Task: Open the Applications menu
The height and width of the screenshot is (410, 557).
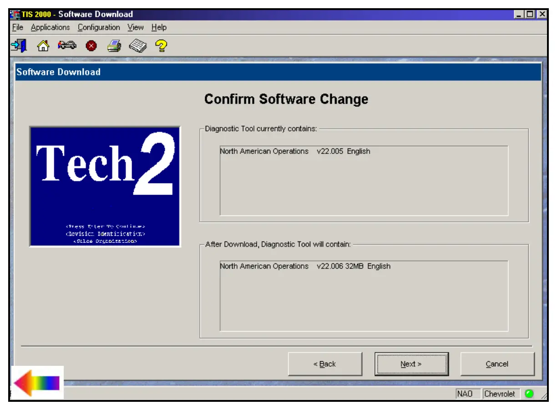Action: tap(50, 27)
